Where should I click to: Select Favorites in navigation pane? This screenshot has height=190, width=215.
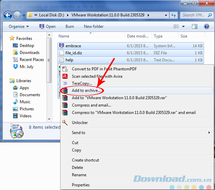pos(21,38)
